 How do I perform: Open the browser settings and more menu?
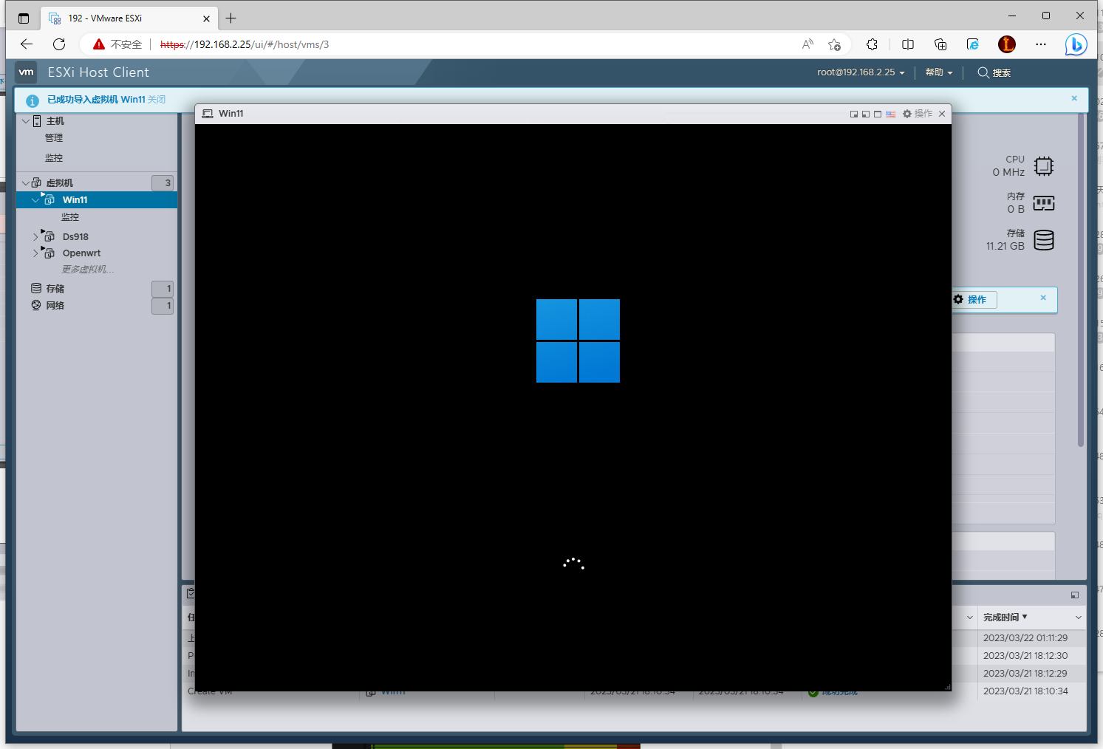coord(1041,44)
